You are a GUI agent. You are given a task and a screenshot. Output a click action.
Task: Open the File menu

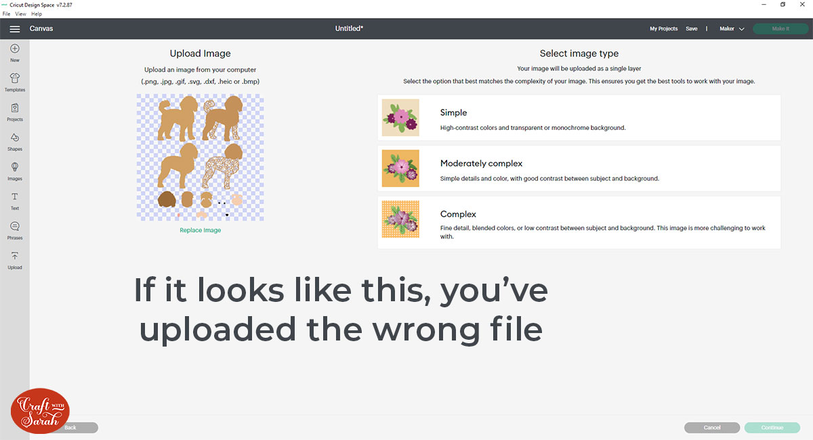tap(6, 14)
